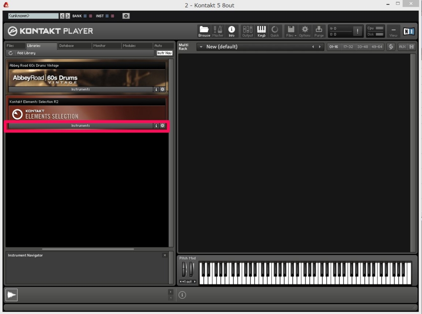
Task: Toggle the Instr Nav button
Action: tap(164, 53)
